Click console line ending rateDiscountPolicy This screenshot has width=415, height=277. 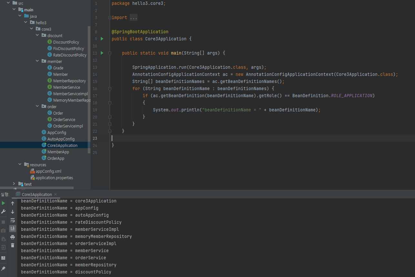[71, 222]
